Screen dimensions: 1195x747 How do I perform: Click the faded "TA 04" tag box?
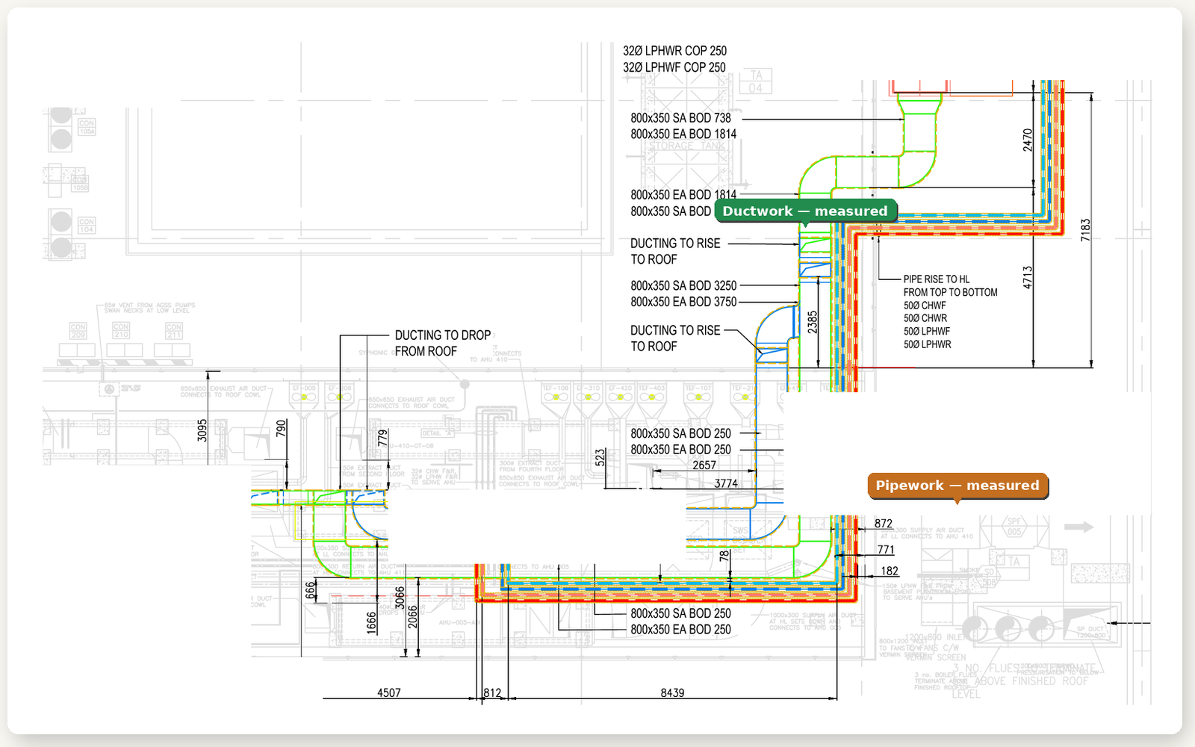[756, 81]
